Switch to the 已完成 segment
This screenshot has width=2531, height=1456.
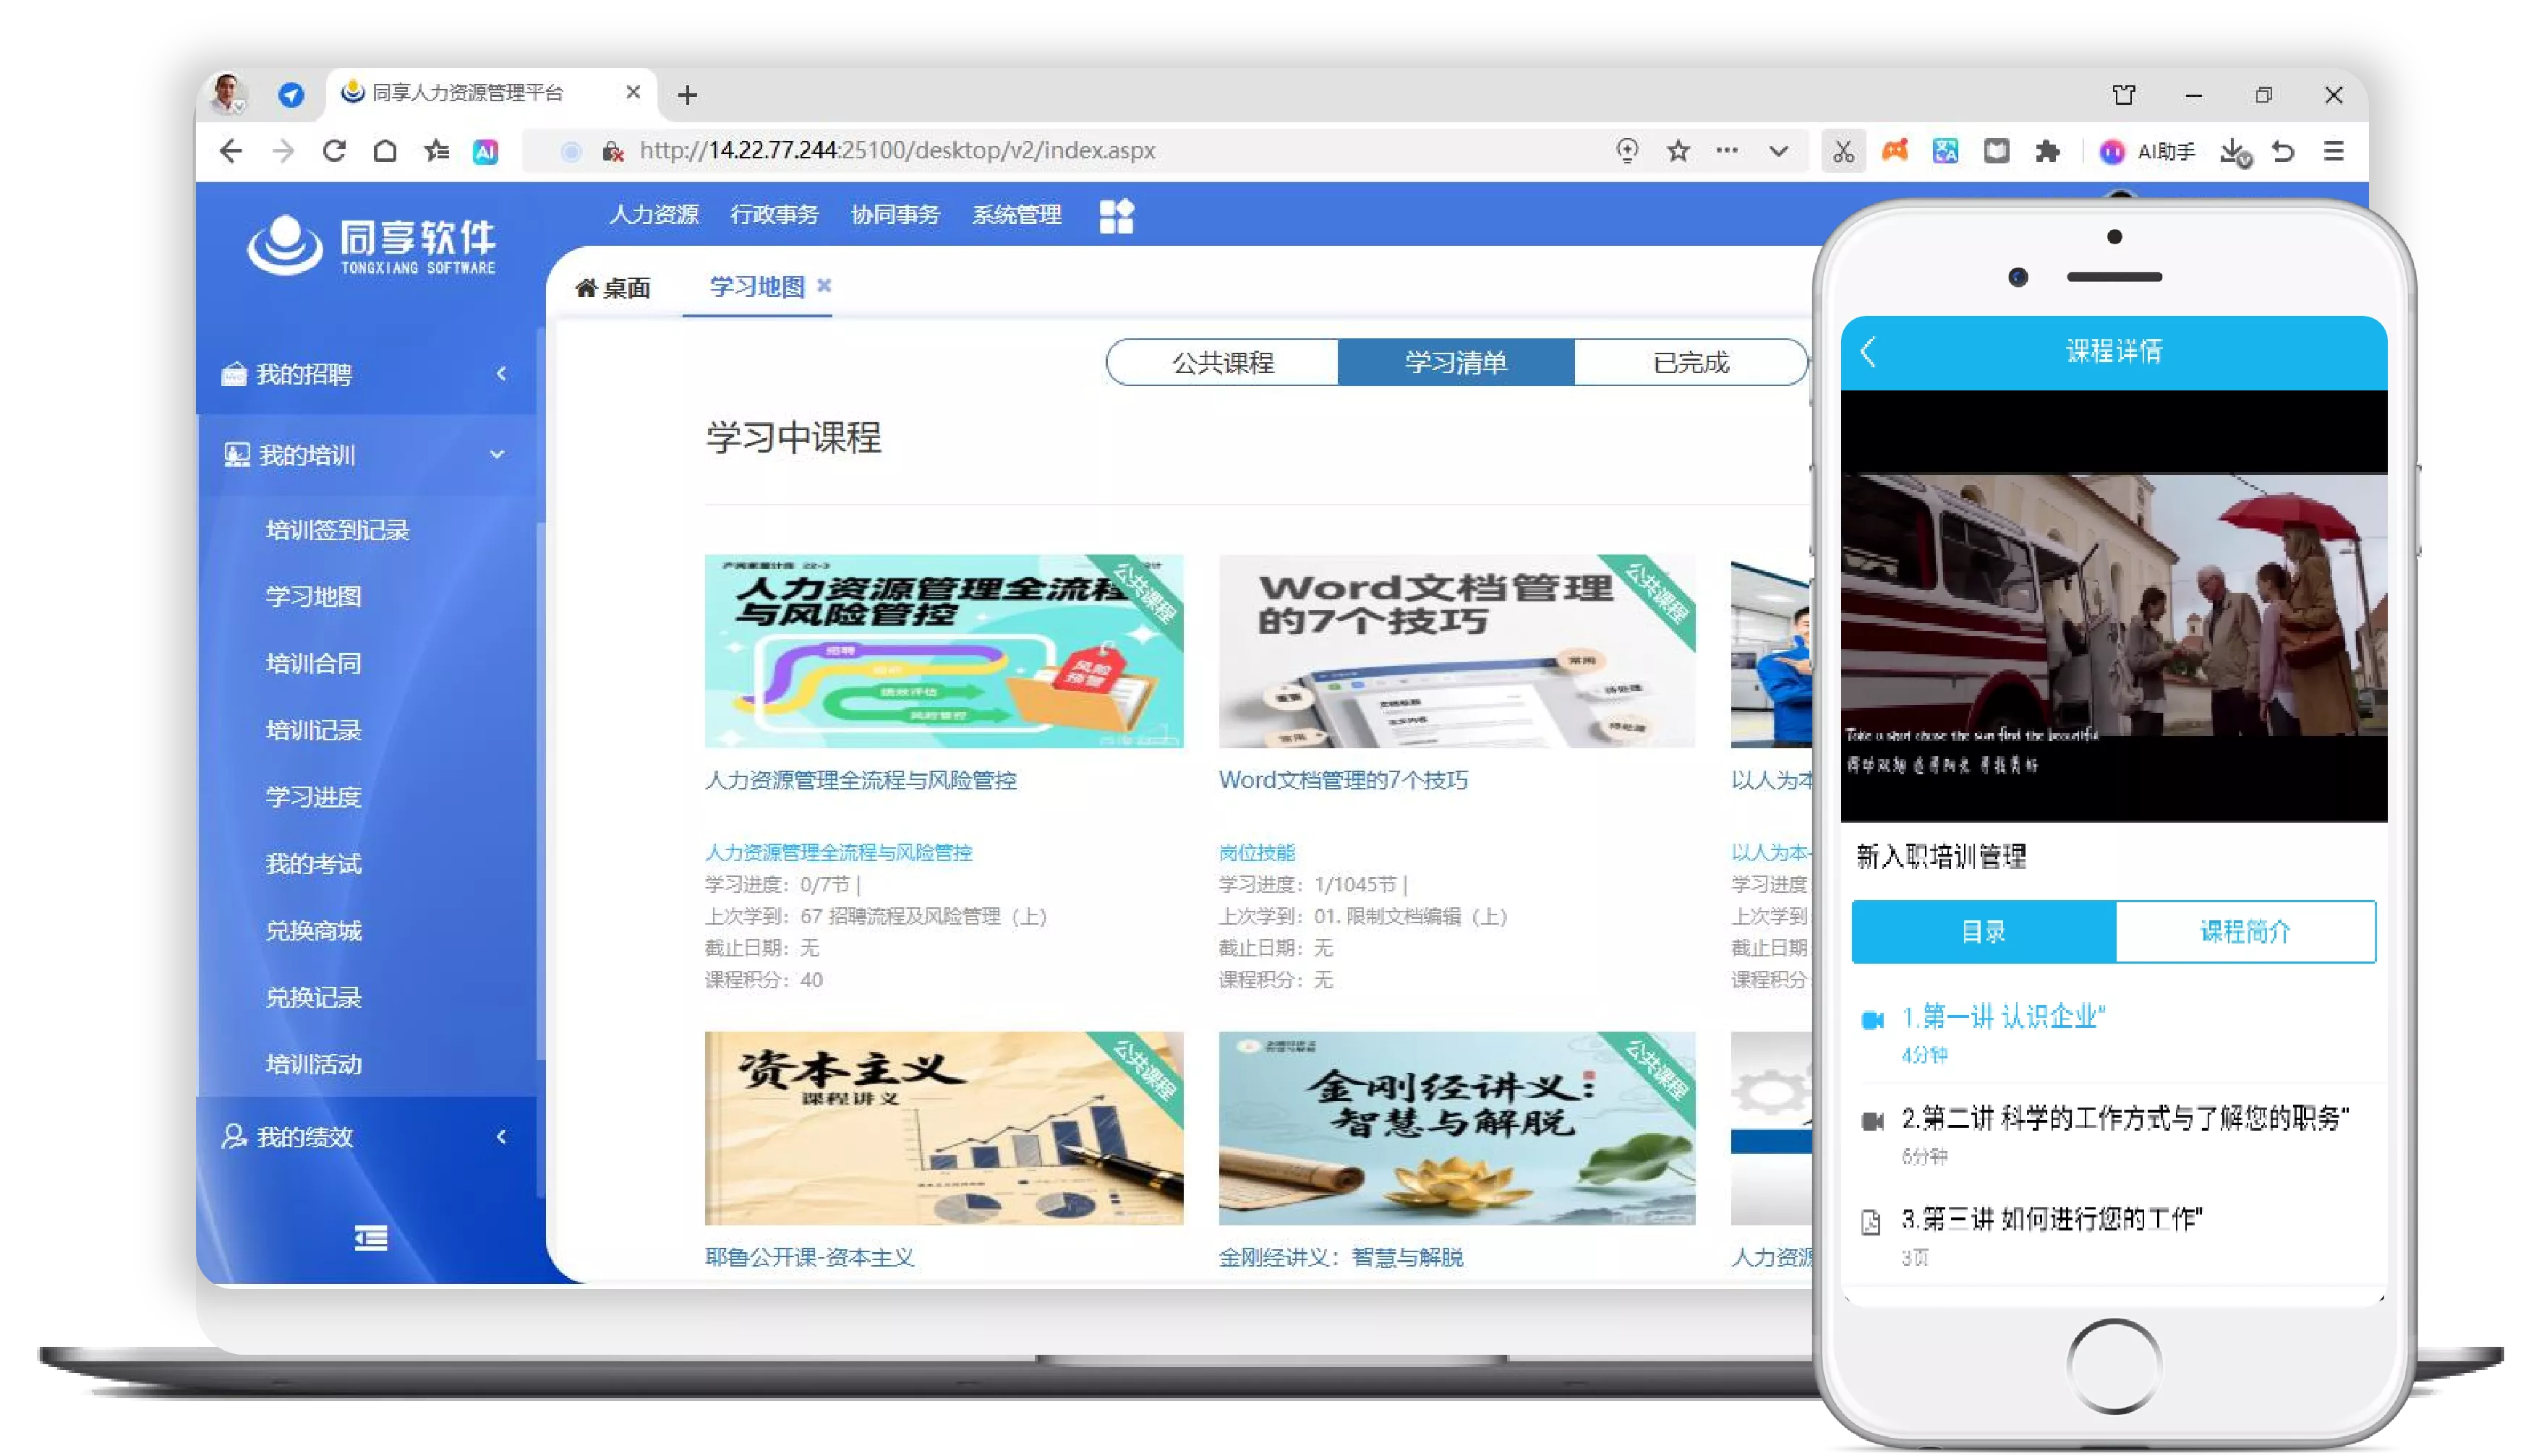(1690, 362)
